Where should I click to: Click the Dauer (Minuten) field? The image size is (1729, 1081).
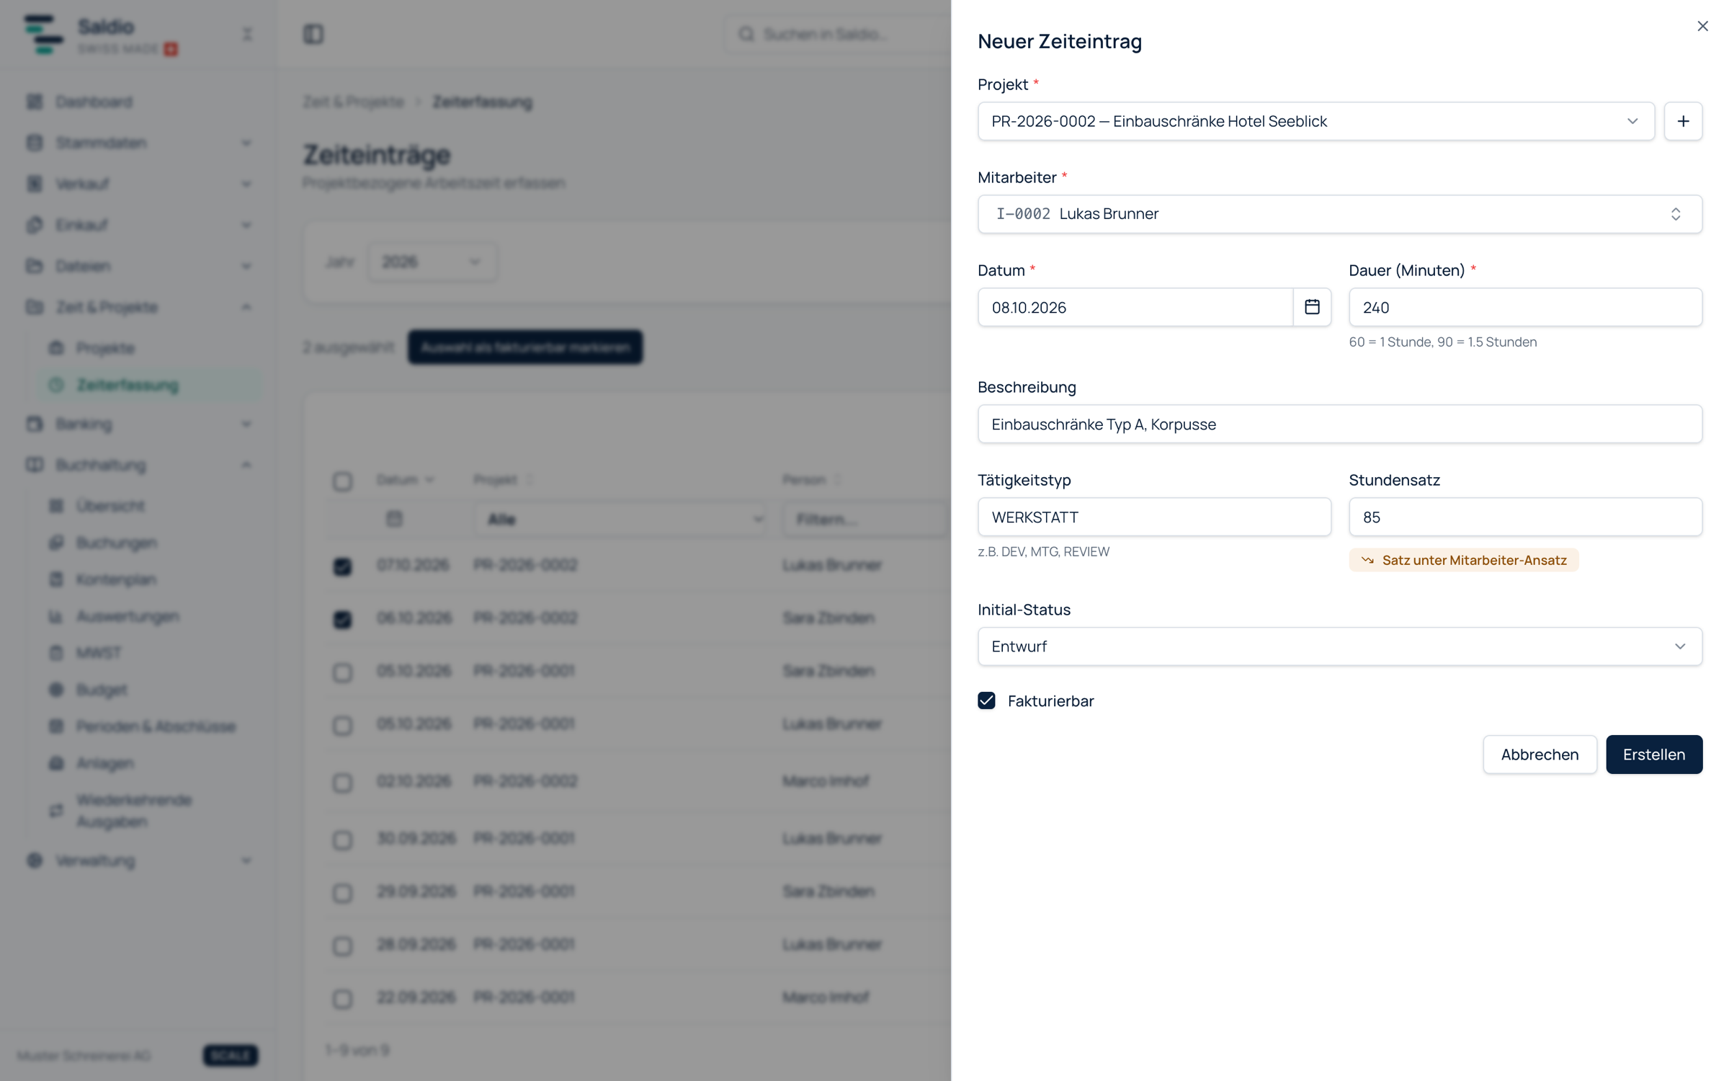tap(1525, 307)
